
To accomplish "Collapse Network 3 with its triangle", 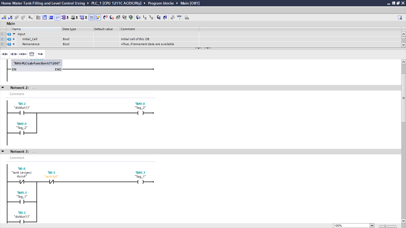I will [x=3, y=151].
